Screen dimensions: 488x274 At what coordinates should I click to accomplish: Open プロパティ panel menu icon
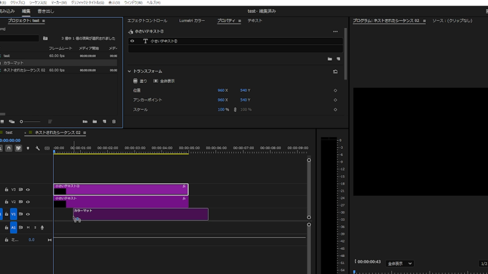tap(240, 21)
